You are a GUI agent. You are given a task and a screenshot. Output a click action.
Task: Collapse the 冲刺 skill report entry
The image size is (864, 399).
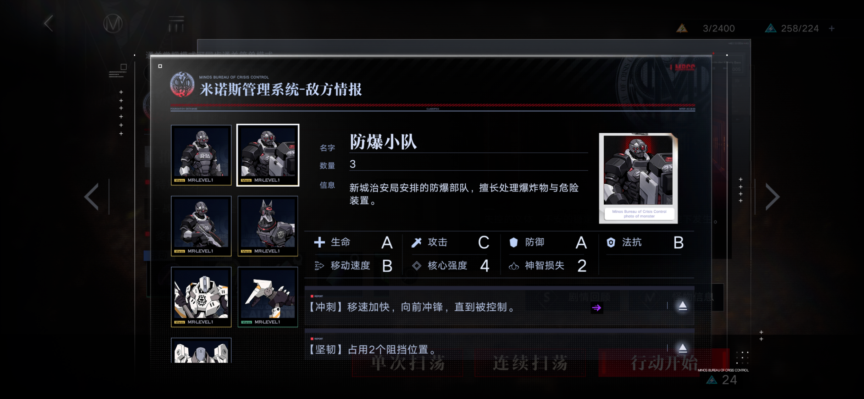click(x=682, y=306)
